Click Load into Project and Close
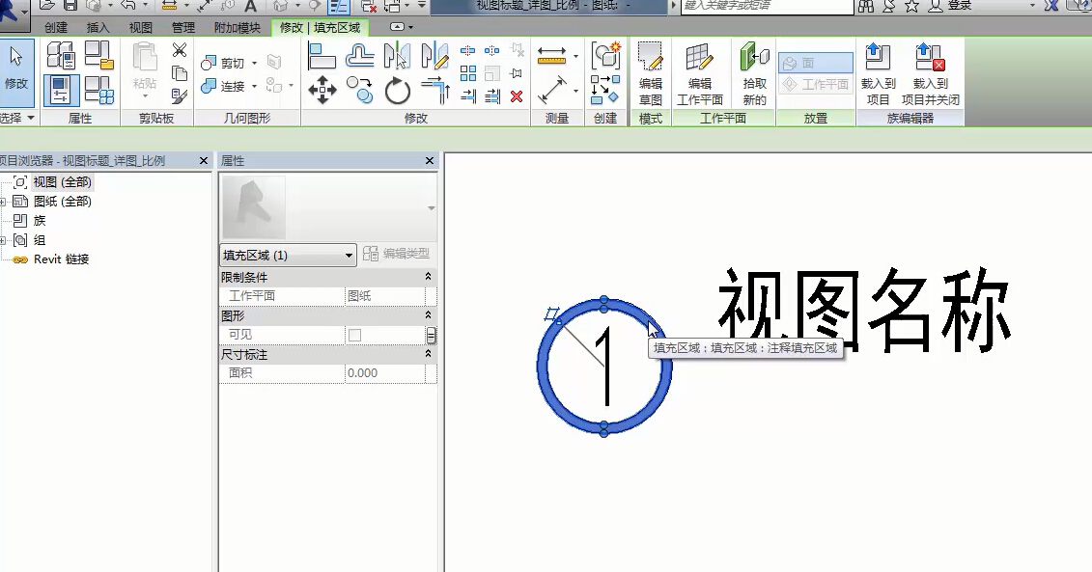 (931, 73)
